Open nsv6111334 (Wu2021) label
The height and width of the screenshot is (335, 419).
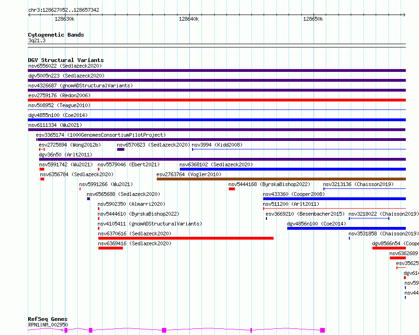[x=55, y=125]
